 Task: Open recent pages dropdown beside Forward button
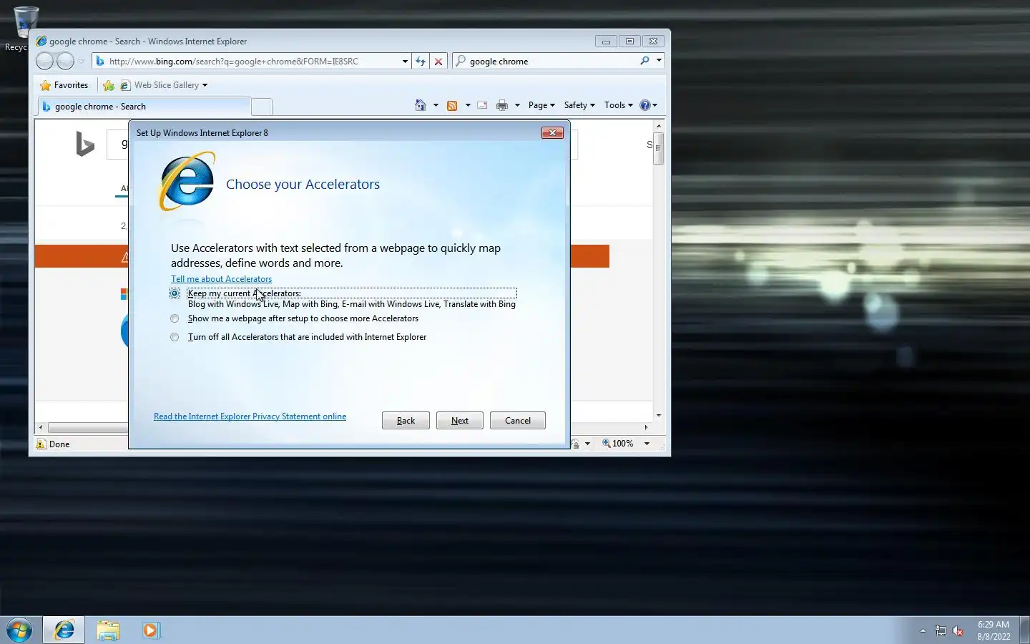[81, 62]
